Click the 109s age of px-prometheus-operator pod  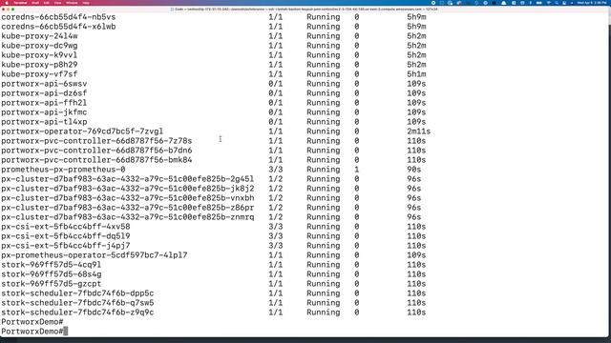pos(416,255)
